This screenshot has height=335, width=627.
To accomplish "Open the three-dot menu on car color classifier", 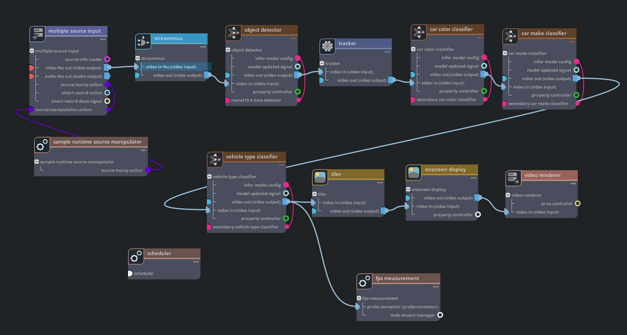I will pos(479,38).
